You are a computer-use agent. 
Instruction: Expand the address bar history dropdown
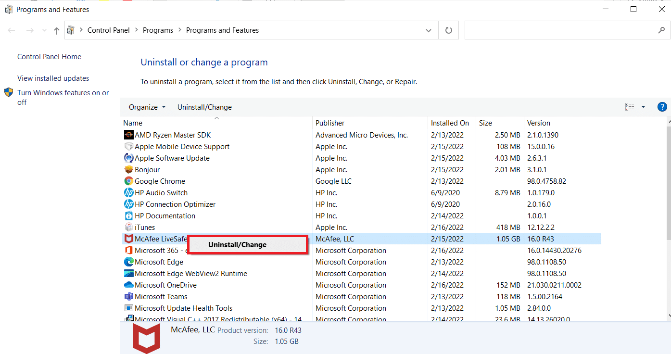[429, 30]
